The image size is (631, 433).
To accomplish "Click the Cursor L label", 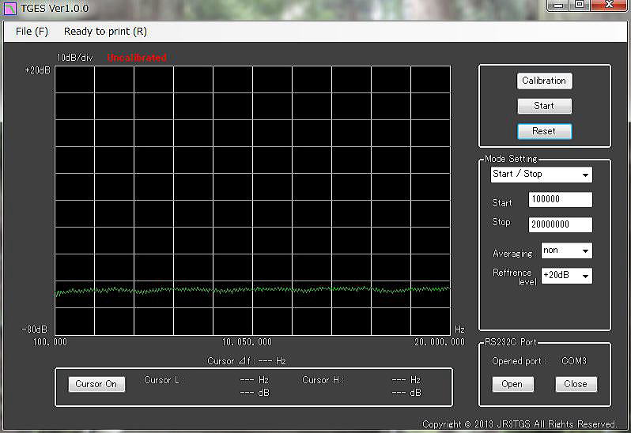I will 164,380.
